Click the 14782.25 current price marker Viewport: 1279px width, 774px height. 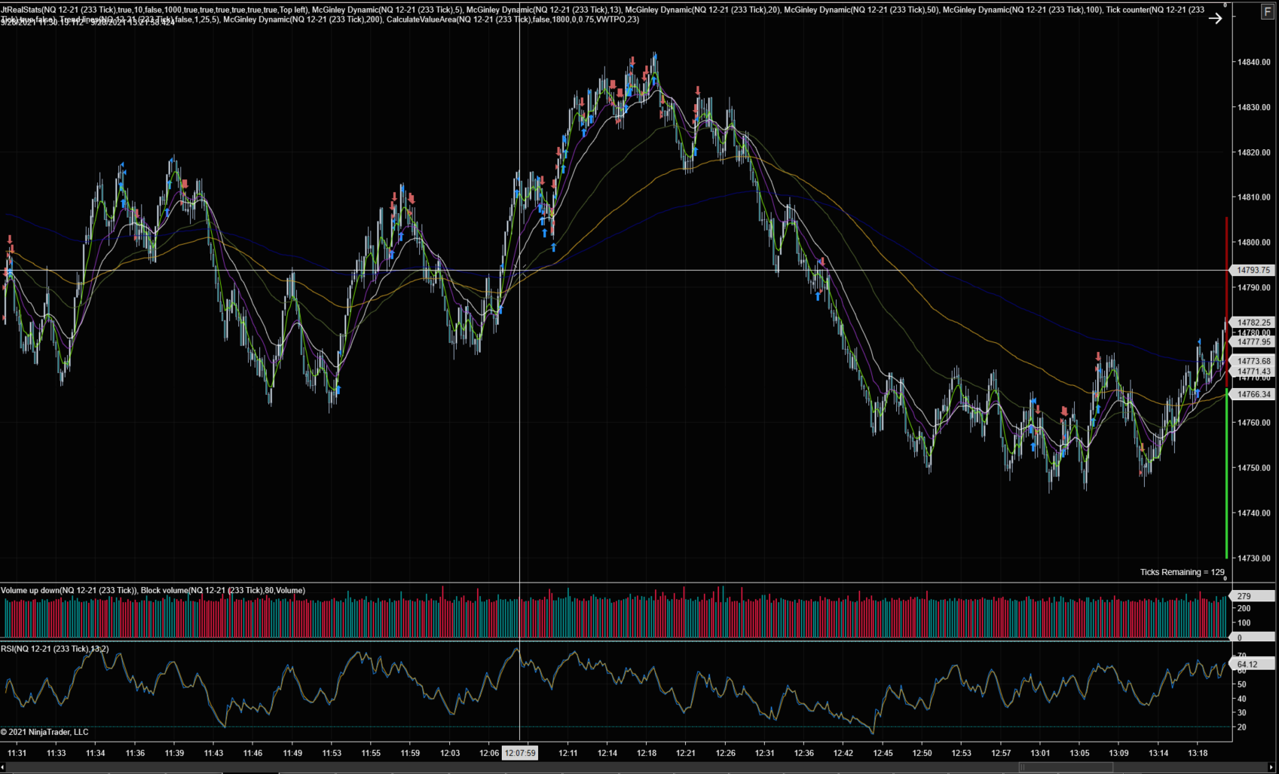1253,323
